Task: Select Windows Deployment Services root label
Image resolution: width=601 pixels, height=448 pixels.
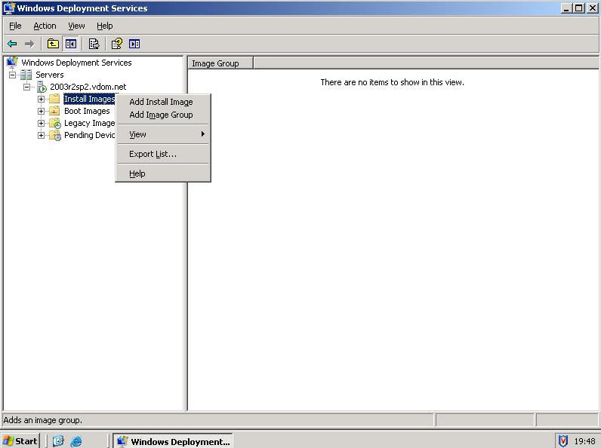Action: 76,63
